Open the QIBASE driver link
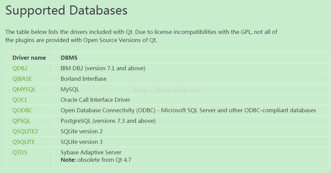 22,79
